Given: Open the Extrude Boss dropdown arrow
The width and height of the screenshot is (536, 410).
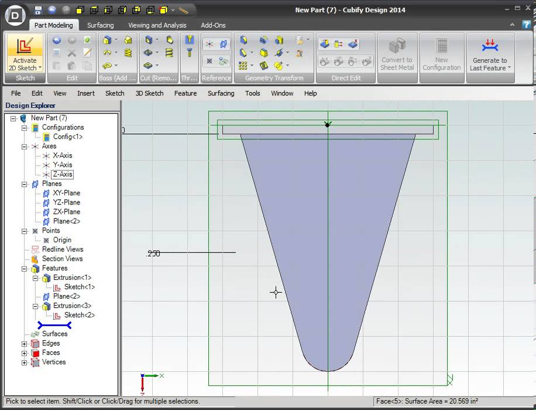Looking at the screenshot, I should [x=116, y=40].
